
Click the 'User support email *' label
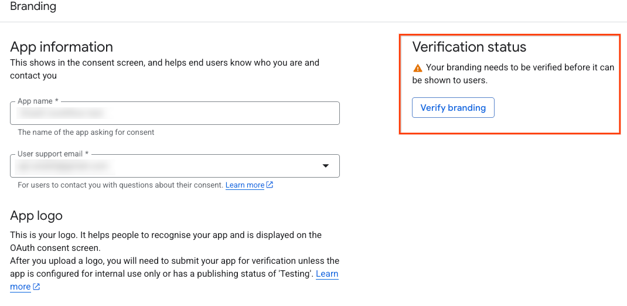tap(53, 154)
